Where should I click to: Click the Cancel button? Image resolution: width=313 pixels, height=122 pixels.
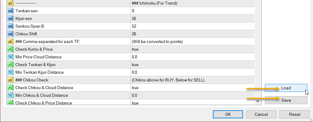point(261,114)
